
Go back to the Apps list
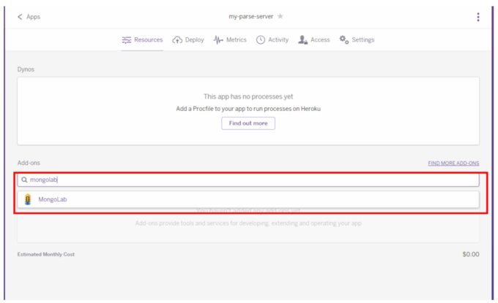pyautogui.click(x=29, y=17)
